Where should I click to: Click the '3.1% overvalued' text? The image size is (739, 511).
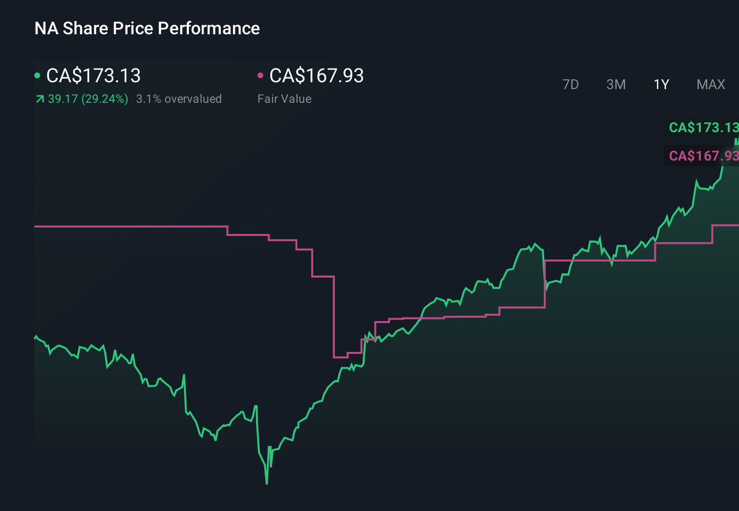179,98
